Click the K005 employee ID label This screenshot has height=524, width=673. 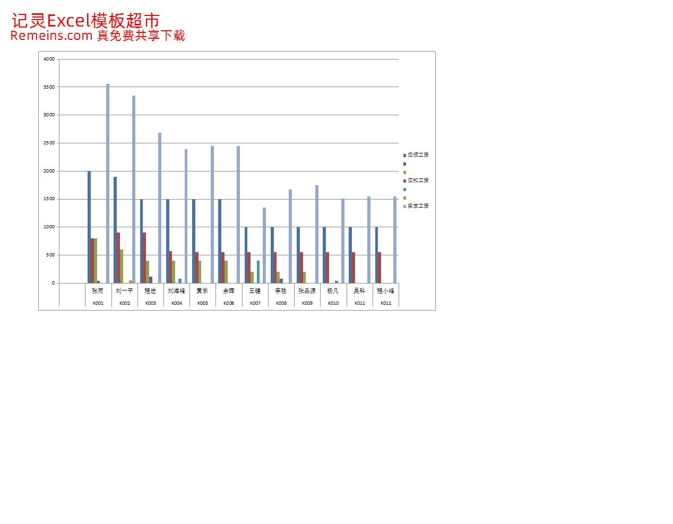[x=203, y=304]
